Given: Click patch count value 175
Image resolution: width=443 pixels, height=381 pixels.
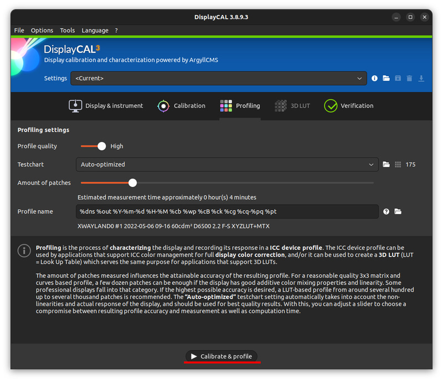Looking at the screenshot, I should (410, 164).
